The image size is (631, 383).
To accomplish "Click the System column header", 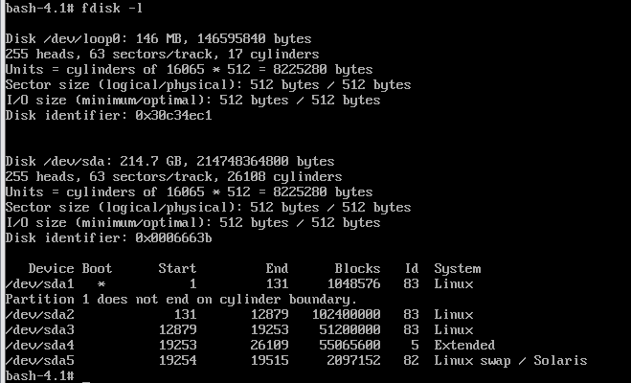I will click(x=457, y=269).
